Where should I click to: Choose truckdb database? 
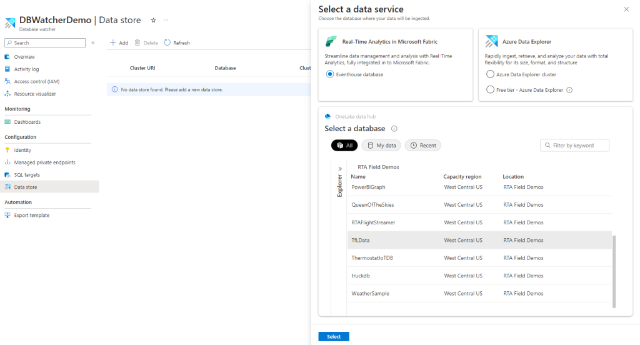(x=479, y=276)
